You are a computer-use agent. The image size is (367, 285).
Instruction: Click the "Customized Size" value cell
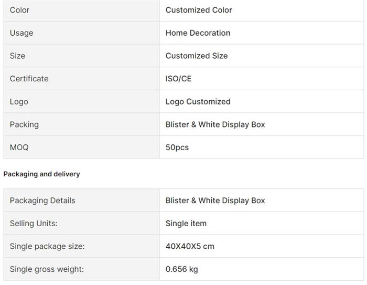(x=197, y=56)
